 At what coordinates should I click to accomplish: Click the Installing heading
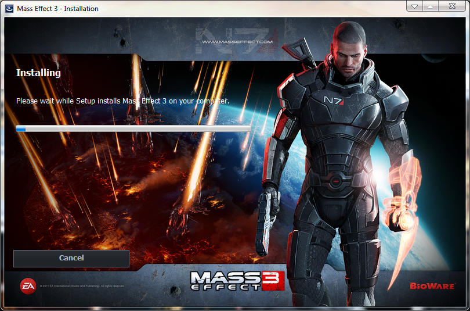38,73
